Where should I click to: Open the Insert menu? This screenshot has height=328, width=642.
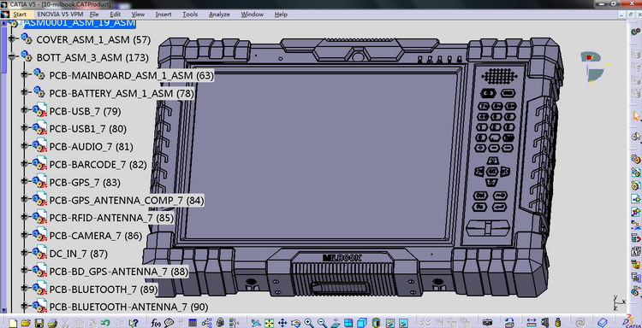(163, 15)
